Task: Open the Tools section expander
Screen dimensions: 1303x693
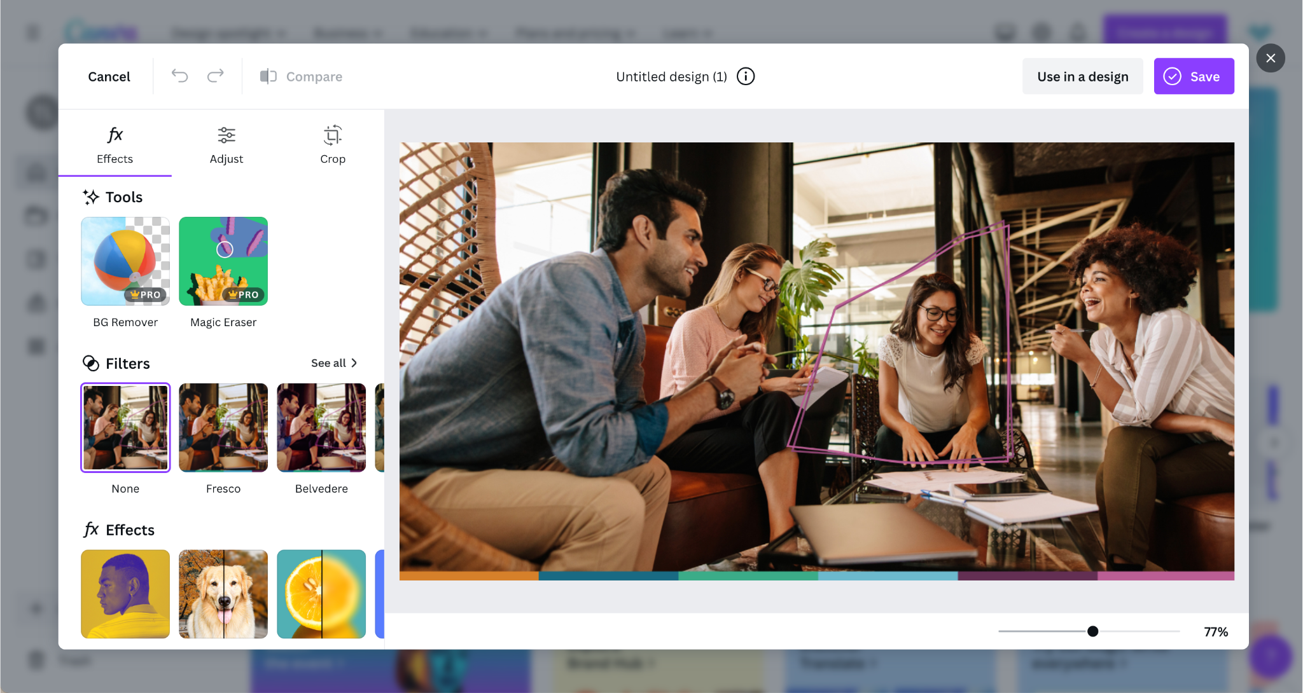Action: pos(123,196)
